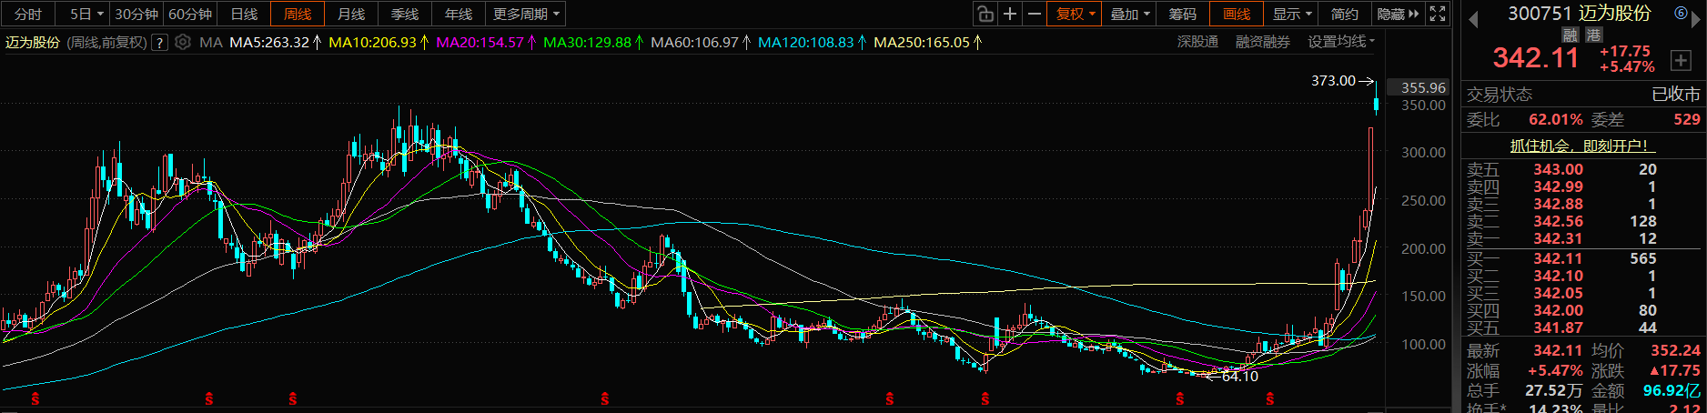Select the 周线 weekly chart tab

298,14
